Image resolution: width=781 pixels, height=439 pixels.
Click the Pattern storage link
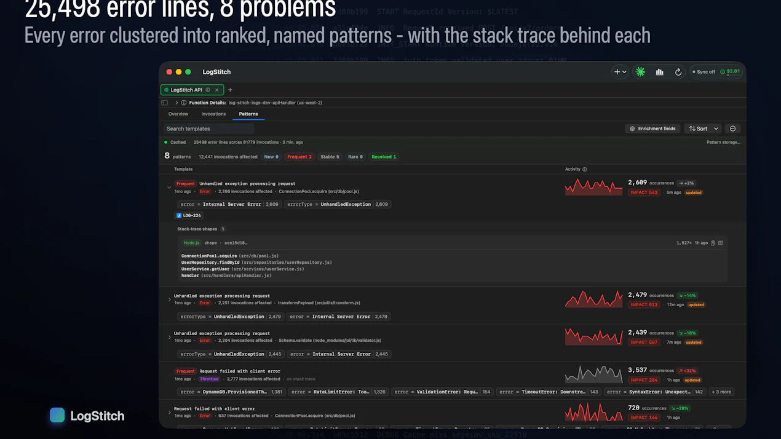coord(723,142)
